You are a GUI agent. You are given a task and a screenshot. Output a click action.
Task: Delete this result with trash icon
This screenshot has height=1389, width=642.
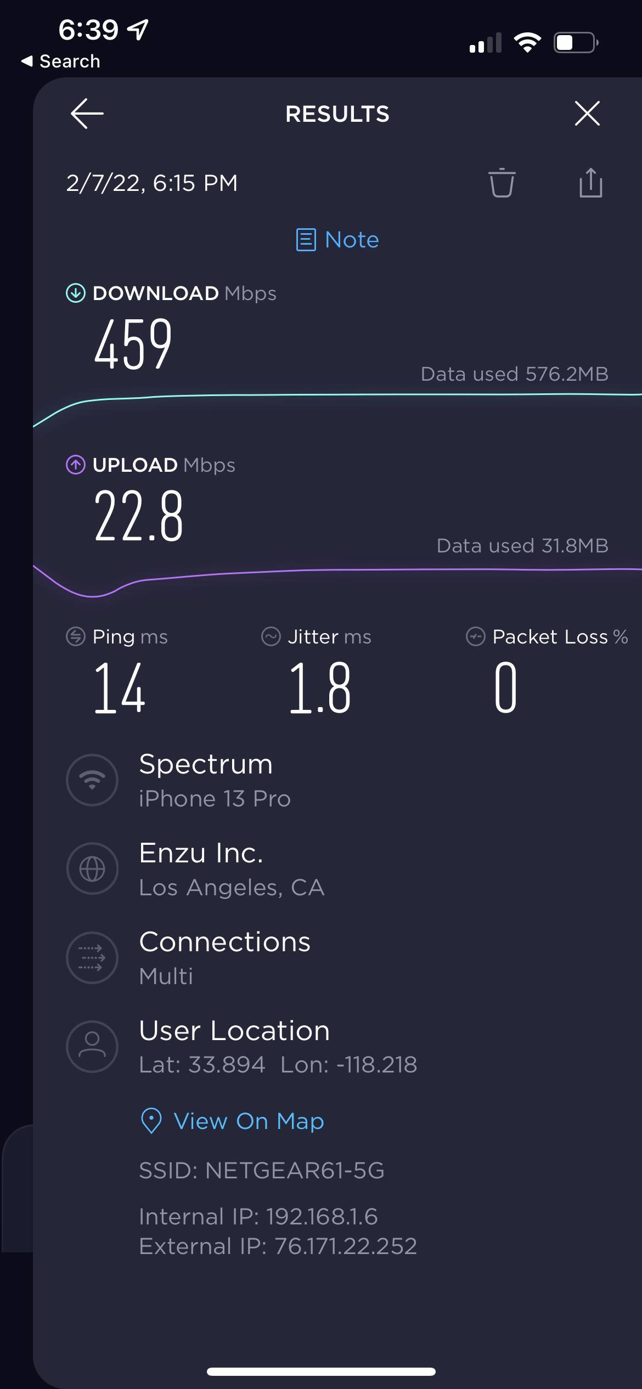click(502, 183)
